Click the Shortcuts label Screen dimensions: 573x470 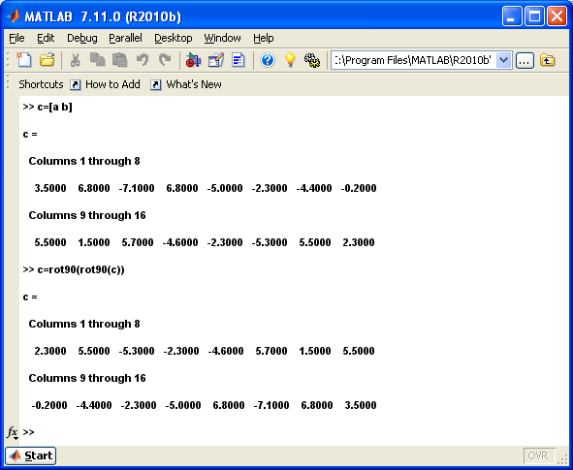(x=41, y=84)
